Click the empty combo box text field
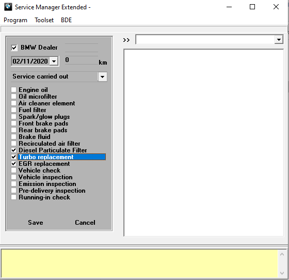 click(x=205, y=39)
